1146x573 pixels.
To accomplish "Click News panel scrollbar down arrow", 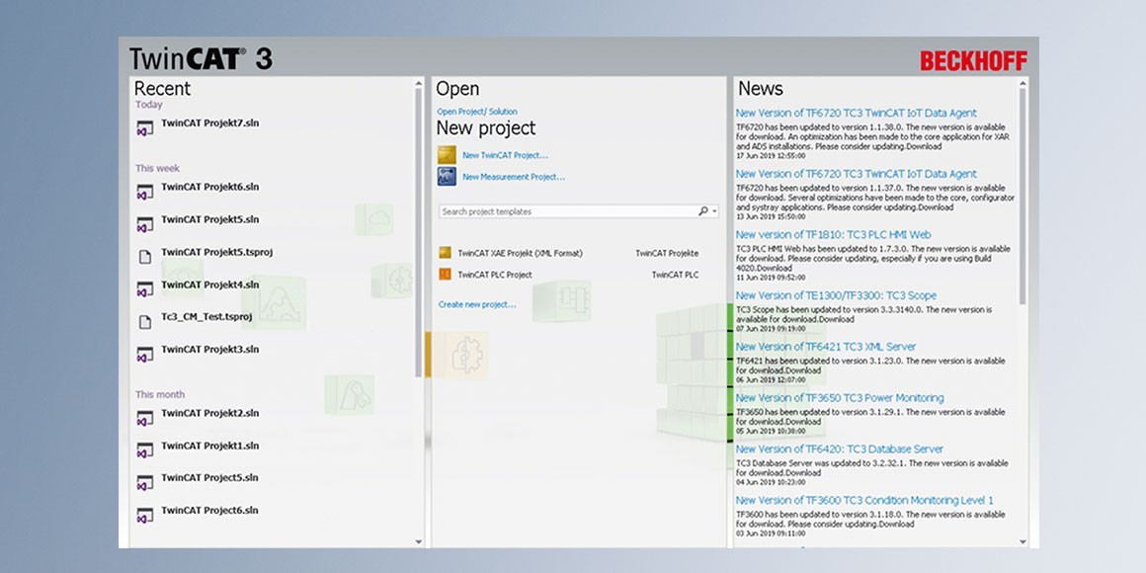I will (x=1023, y=541).
